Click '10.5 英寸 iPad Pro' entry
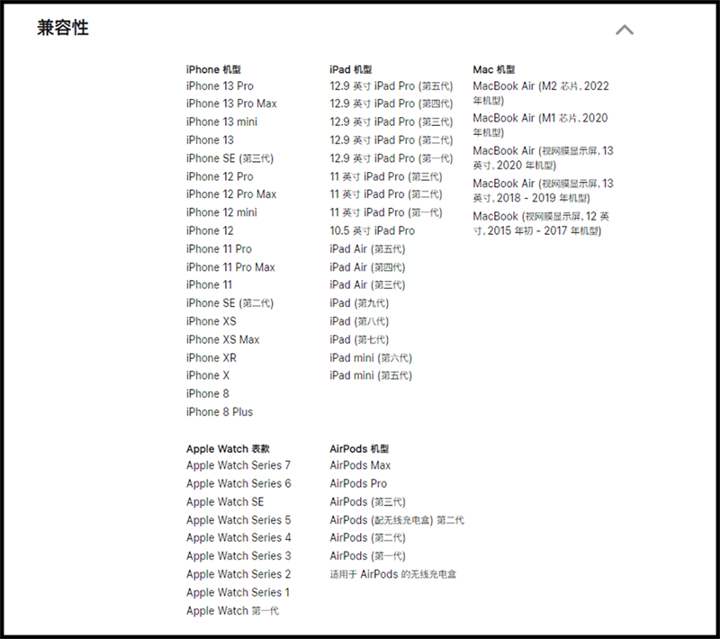The image size is (720, 639). tap(372, 230)
